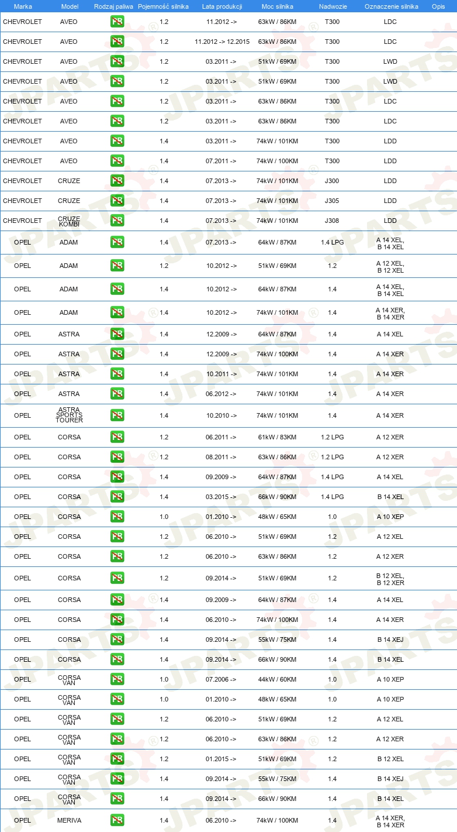Select the '10.2011 ->' production date cell
This screenshot has width=457, height=832.
pos(221,374)
